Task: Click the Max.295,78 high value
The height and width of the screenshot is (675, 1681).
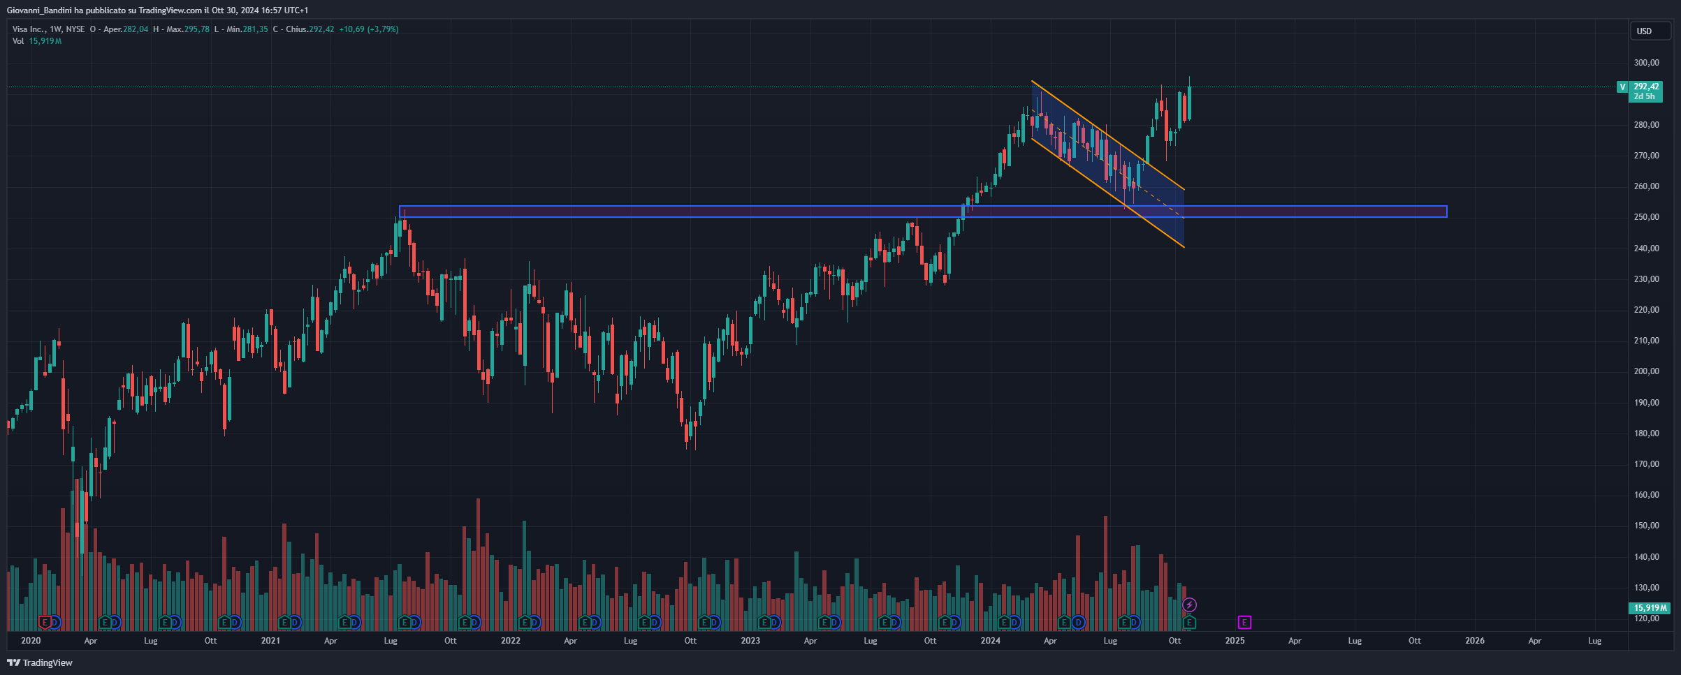Action: (188, 29)
